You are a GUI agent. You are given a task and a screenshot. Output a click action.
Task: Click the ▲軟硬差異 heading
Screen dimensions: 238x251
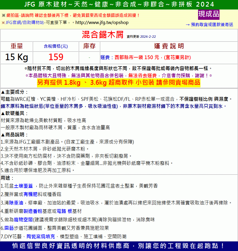[14, 113]
